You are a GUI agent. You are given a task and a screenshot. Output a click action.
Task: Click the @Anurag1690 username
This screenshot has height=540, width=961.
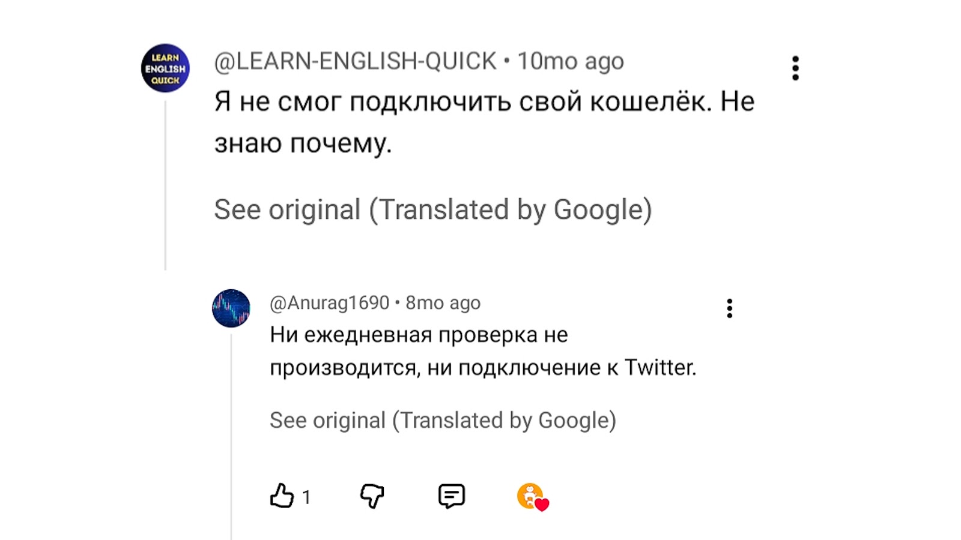tap(329, 303)
